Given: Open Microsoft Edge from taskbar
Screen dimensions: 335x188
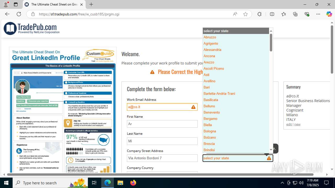Looking at the screenshot, I should pos(108,183).
